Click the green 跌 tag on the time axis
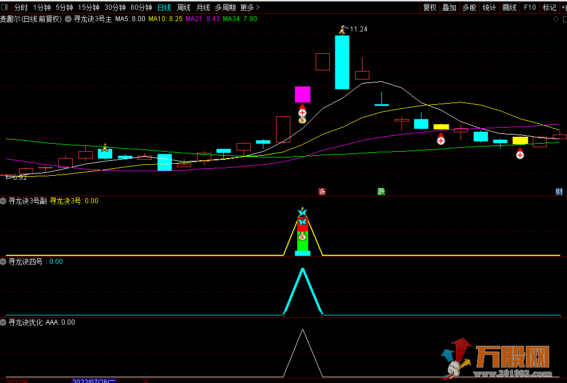The image size is (567, 383). (381, 191)
